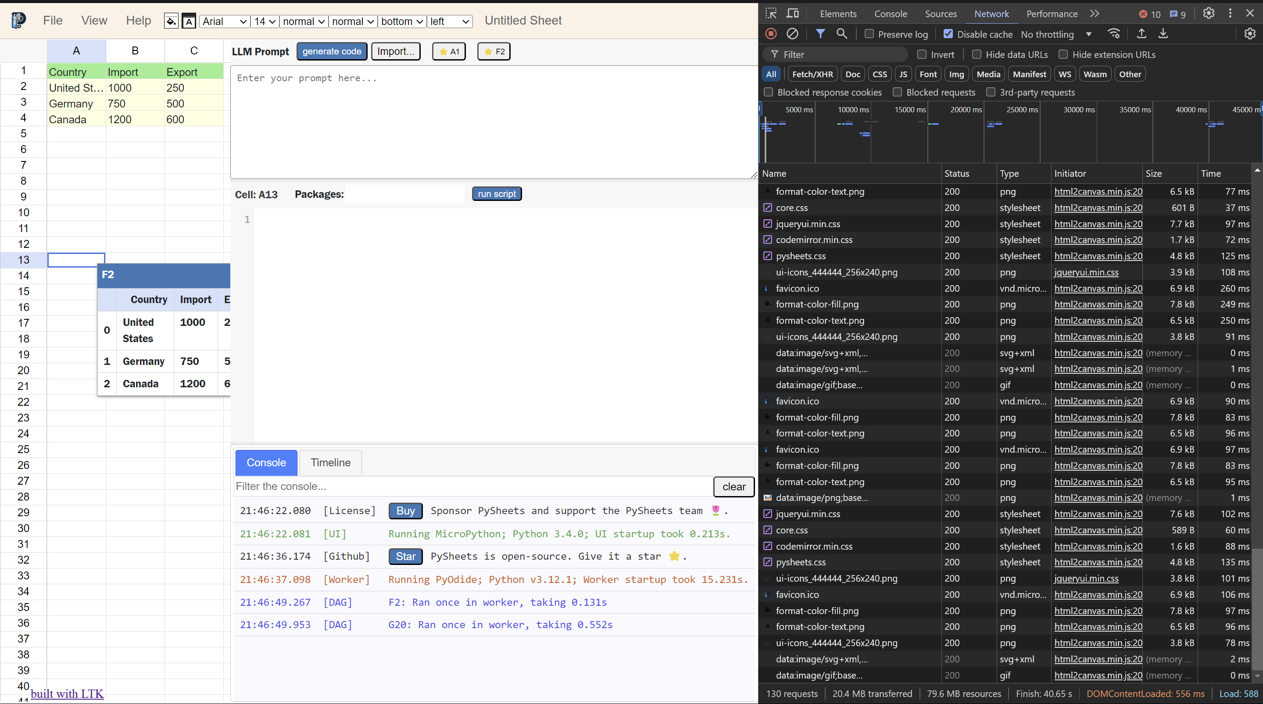Open the bottom vertical alignment dropdown
This screenshot has height=704, width=1263.
click(401, 21)
